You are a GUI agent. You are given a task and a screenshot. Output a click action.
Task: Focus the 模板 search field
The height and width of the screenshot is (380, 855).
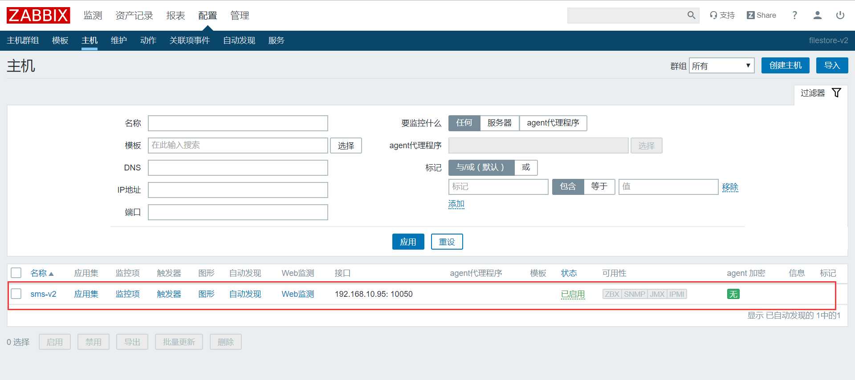pos(238,146)
